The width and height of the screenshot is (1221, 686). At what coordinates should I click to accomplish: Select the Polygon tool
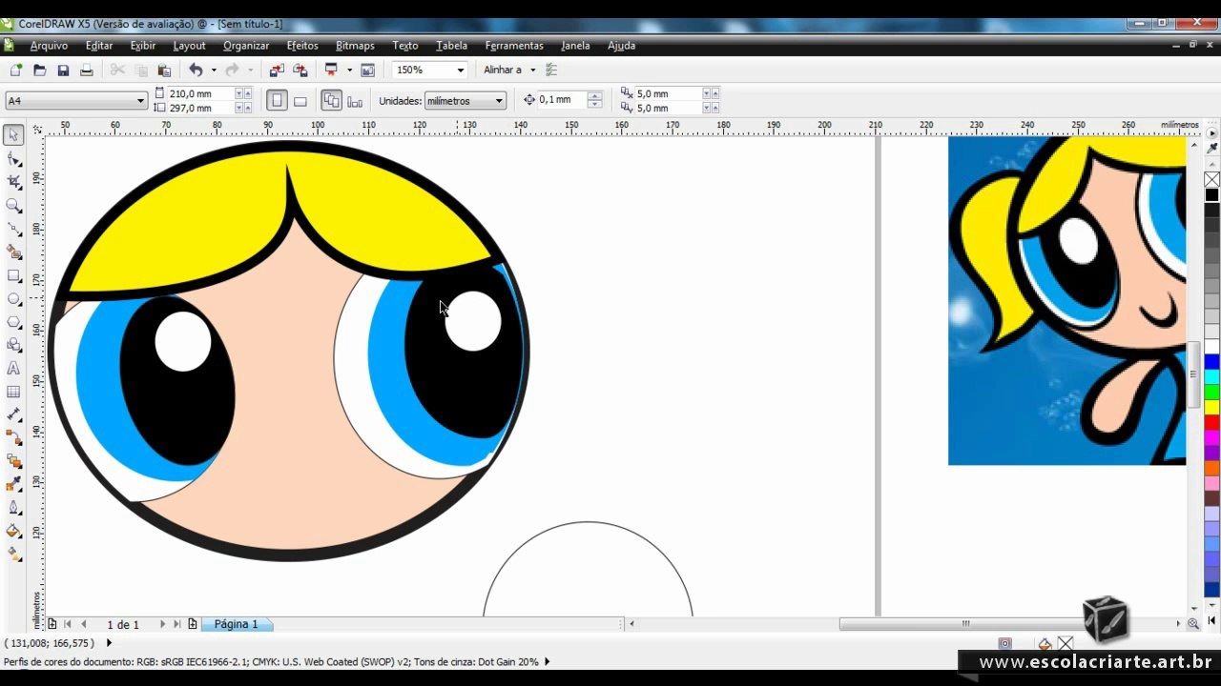[x=14, y=322]
